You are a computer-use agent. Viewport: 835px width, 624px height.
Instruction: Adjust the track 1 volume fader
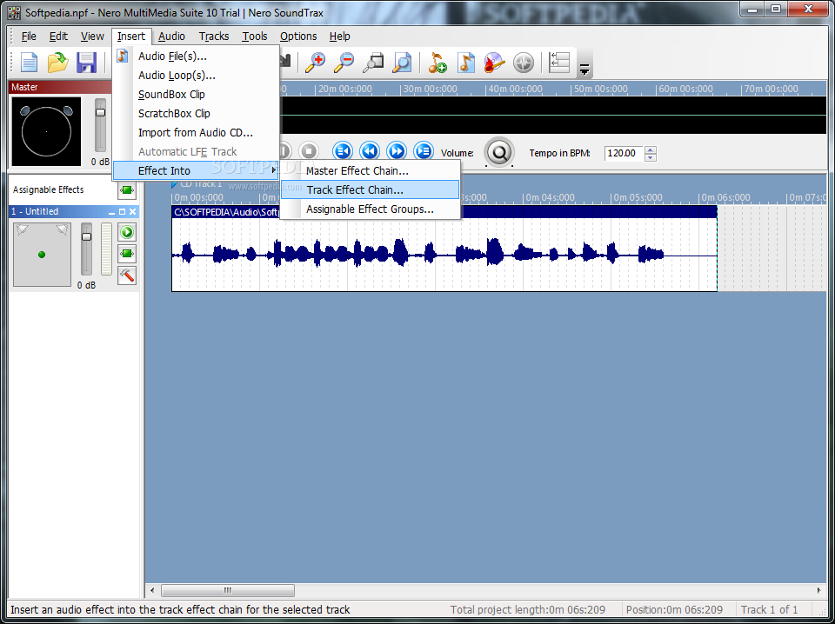click(86, 236)
